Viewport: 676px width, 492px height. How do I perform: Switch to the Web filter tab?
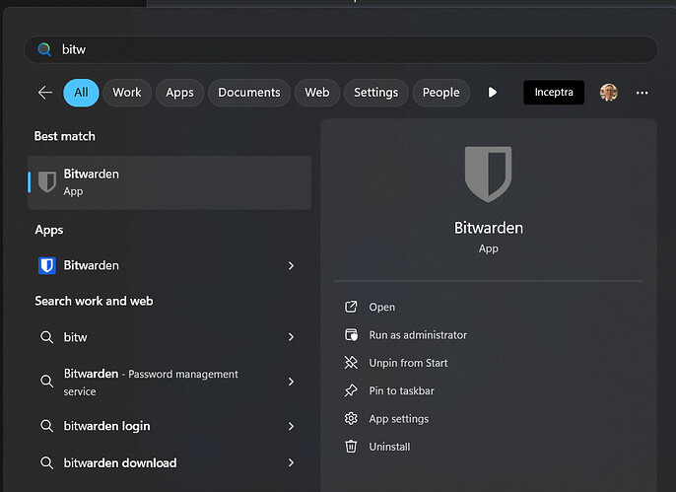point(317,93)
